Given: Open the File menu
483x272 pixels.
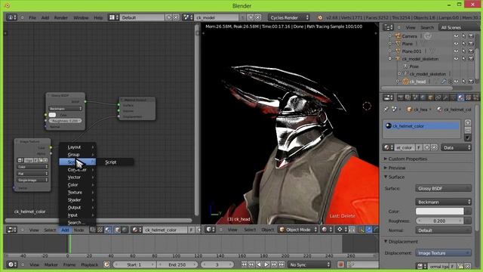Looking at the screenshot, I should [32, 17].
